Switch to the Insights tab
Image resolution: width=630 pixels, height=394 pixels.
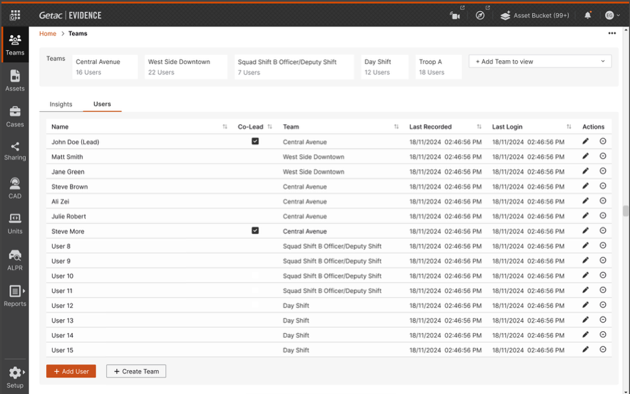61,104
